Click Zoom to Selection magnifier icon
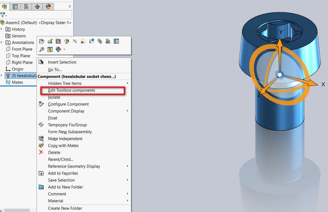328x212 pixels. click(42, 49)
